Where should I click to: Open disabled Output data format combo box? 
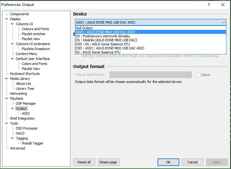(x=151, y=75)
